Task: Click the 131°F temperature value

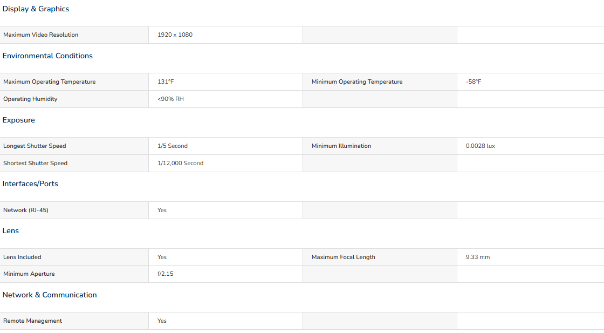Action: point(166,82)
